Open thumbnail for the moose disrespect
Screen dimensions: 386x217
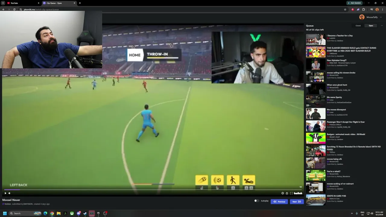(316, 114)
